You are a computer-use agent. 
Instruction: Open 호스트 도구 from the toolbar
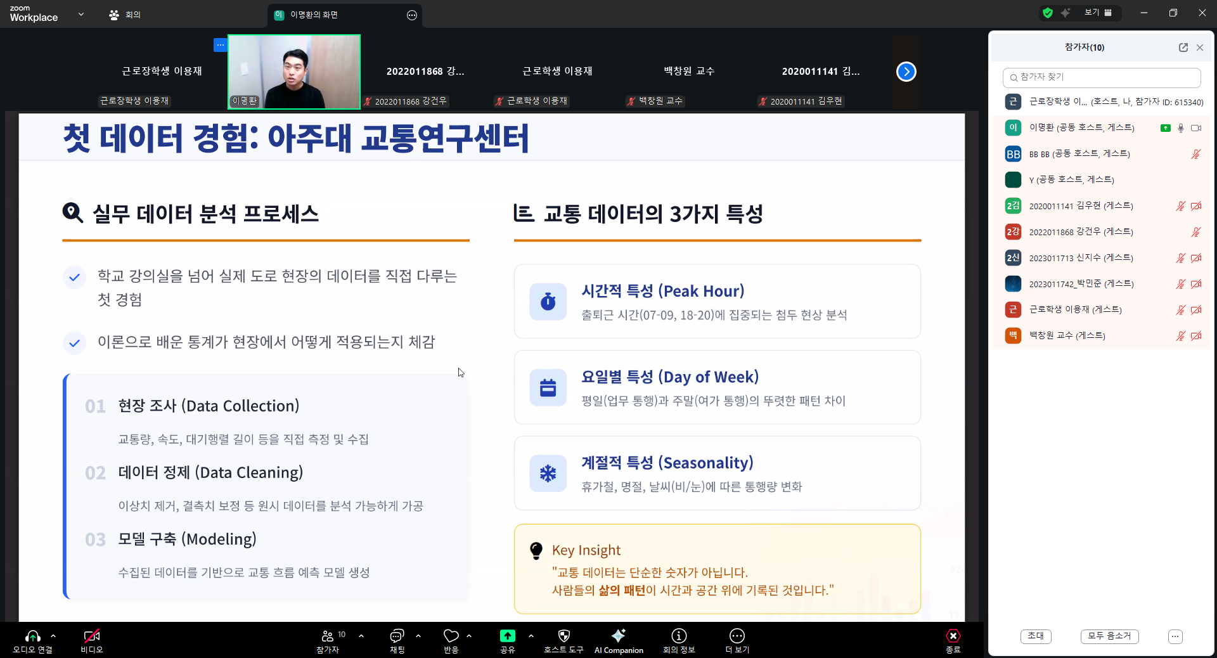tap(563, 640)
